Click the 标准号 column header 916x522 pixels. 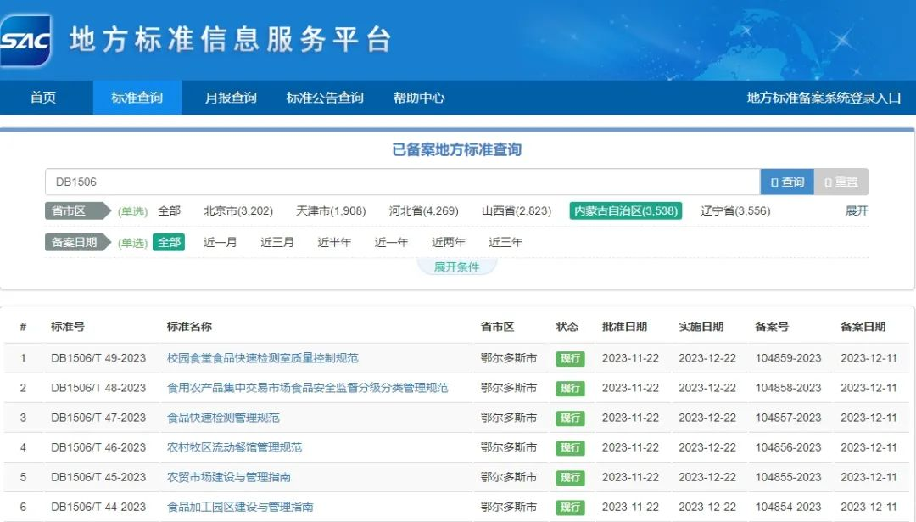click(x=68, y=326)
